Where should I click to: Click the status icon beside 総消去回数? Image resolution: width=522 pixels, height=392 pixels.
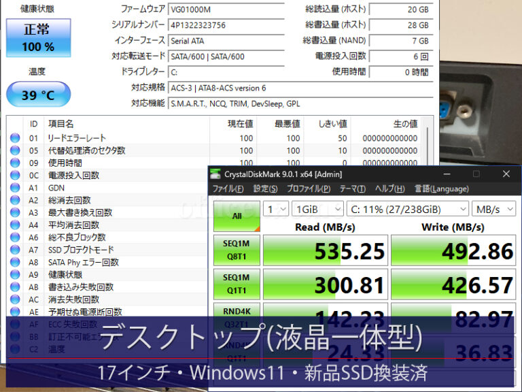pyautogui.click(x=15, y=200)
